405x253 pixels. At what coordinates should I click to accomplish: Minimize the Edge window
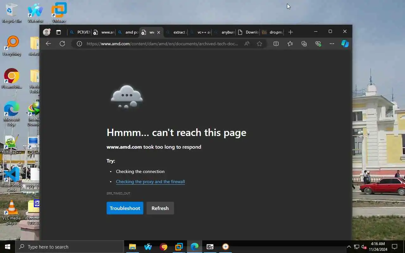pyautogui.click(x=315, y=31)
